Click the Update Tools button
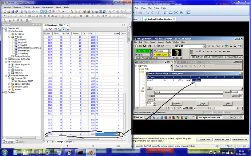The height and width of the screenshot is (156, 251). 204,140
